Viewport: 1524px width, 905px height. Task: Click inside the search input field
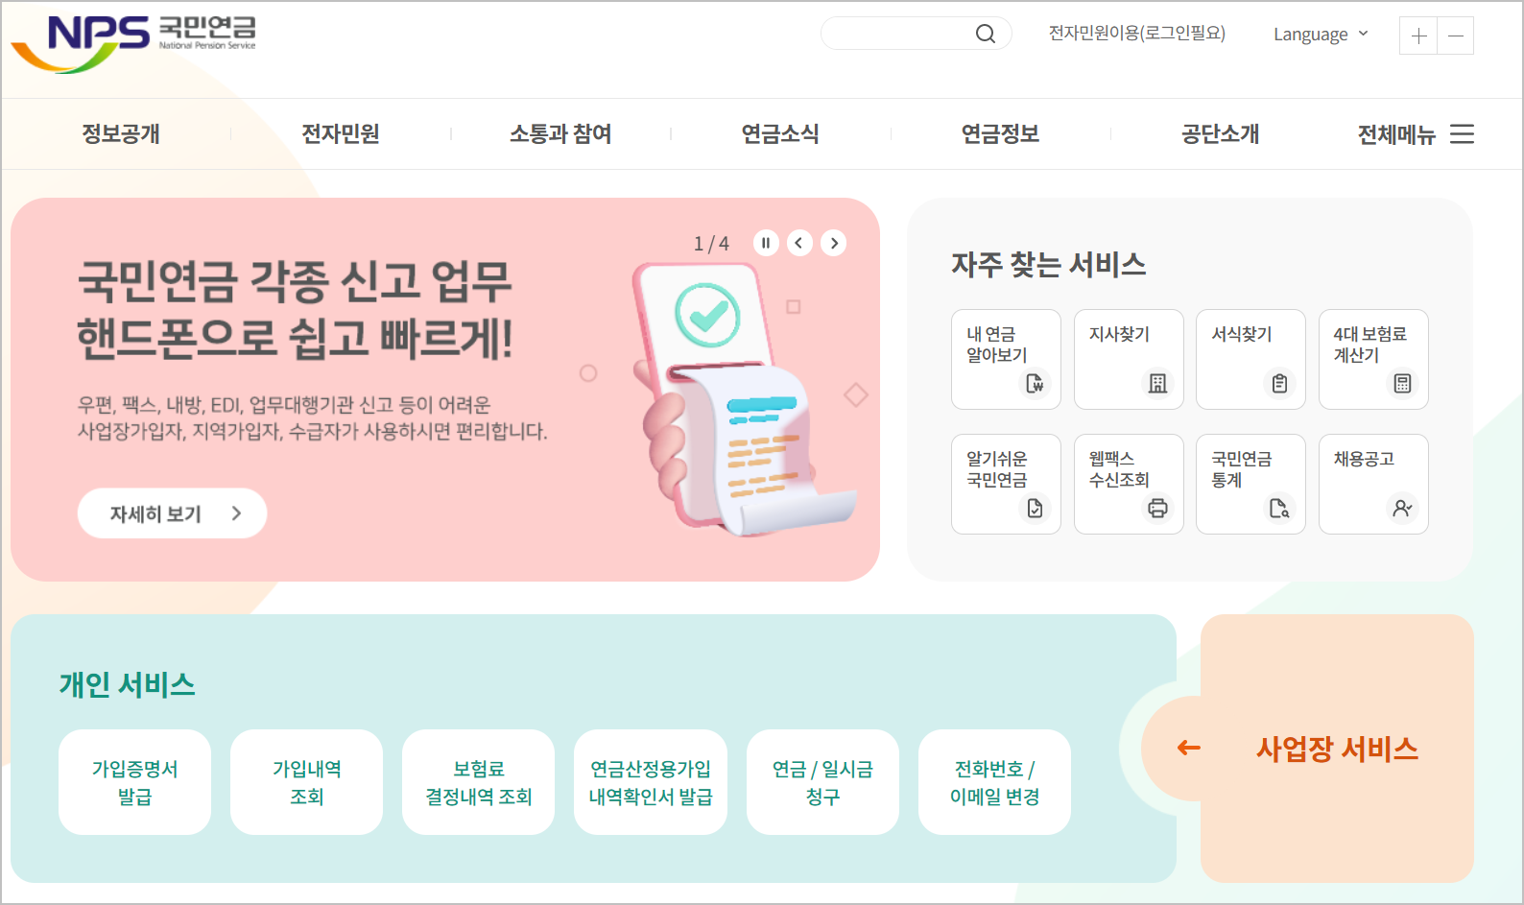[898, 34]
